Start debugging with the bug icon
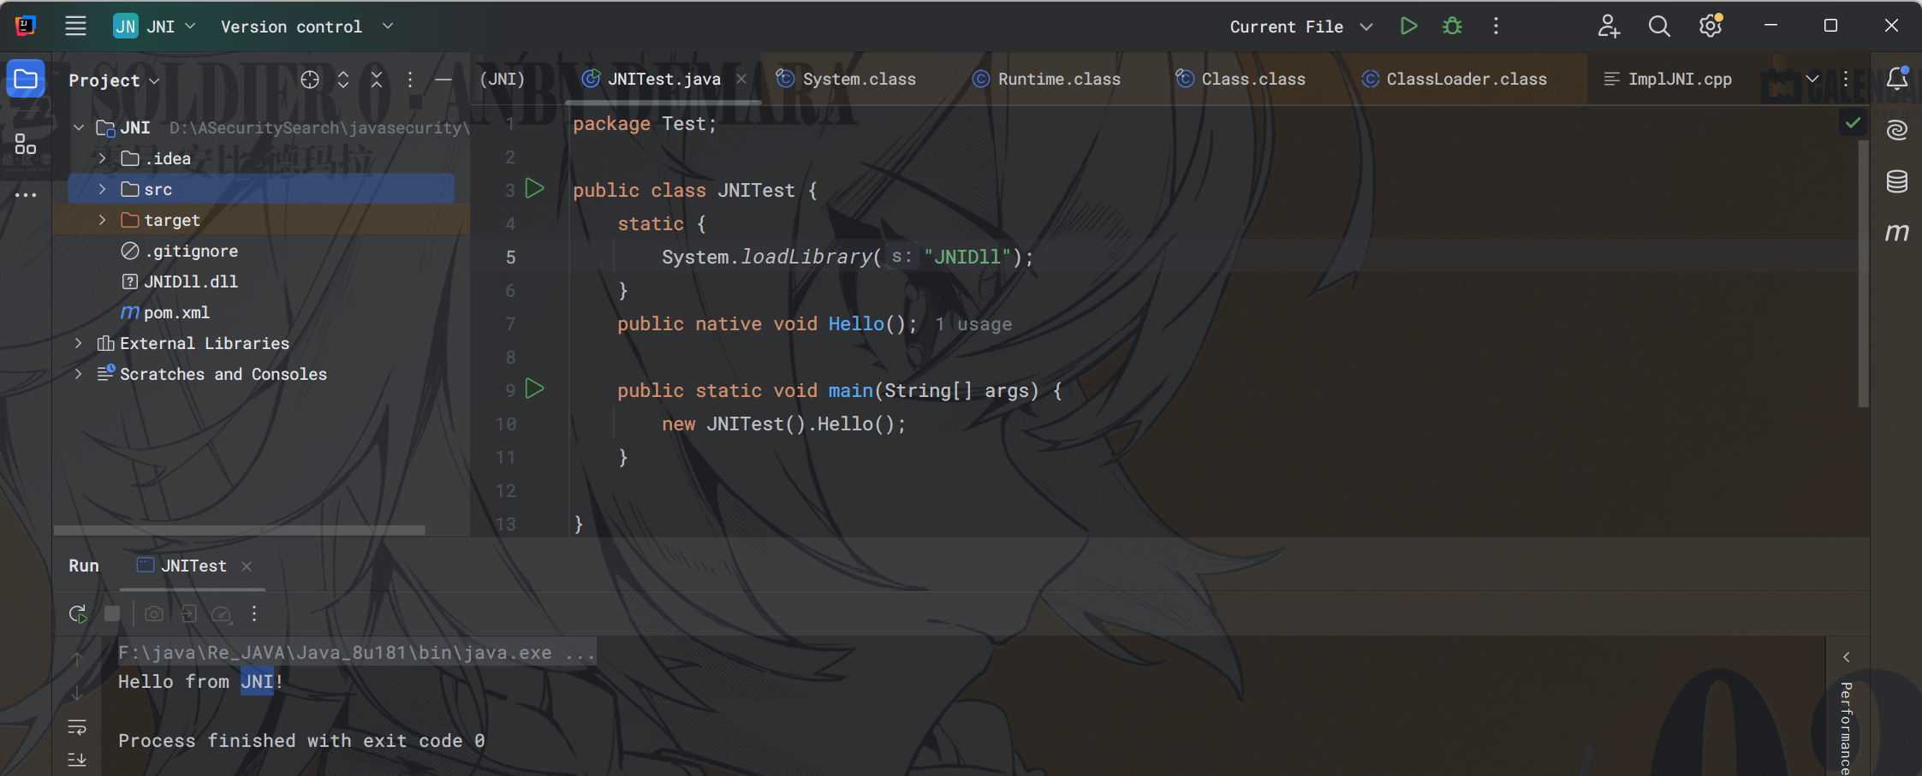The image size is (1922, 776). pos(1452,26)
